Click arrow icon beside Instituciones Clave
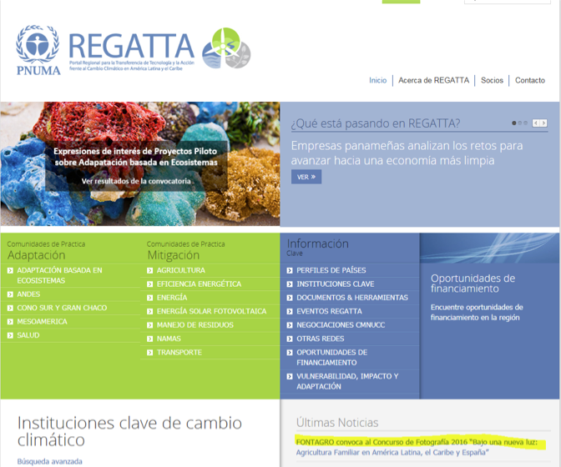 (x=290, y=284)
